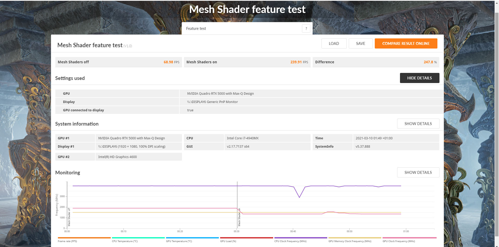The image size is (499, 247).
Task: Click the DISPLAY6 Generic PnP Monitor value
Action: coord(212,102)
